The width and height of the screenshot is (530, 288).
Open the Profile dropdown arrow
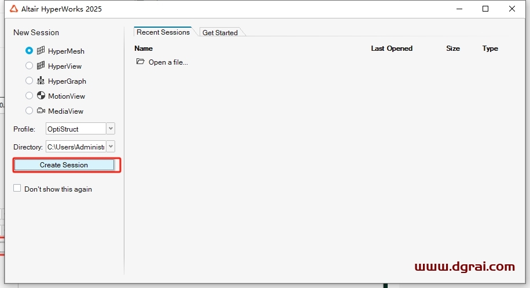click(111, 129)
